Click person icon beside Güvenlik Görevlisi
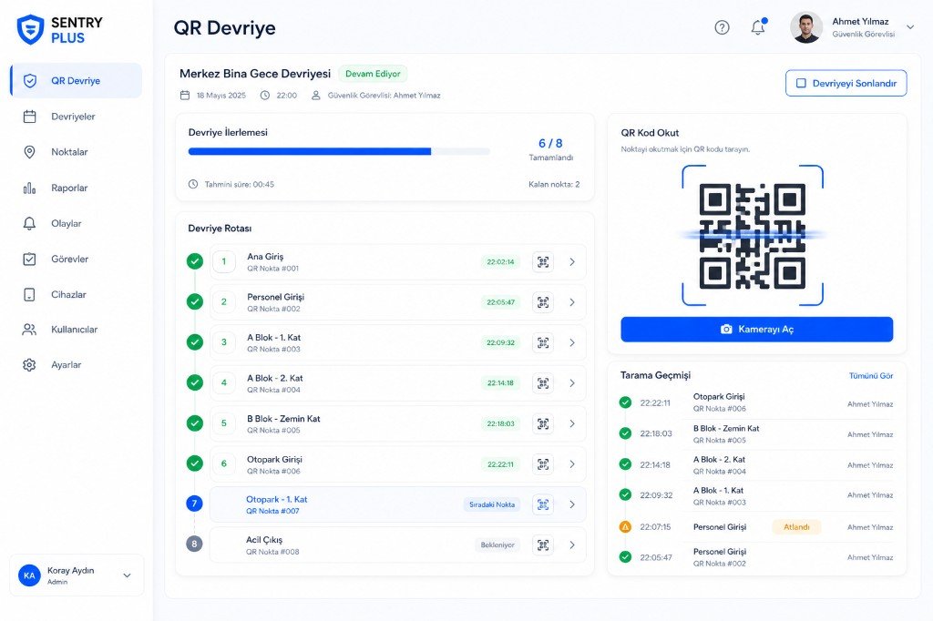Image resolution: width=933 pixels, height=621 pixels. (x=316, y=96)
